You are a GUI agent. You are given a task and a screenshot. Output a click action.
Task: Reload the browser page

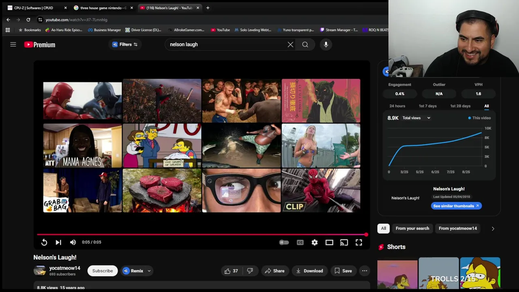pos(28,19)
